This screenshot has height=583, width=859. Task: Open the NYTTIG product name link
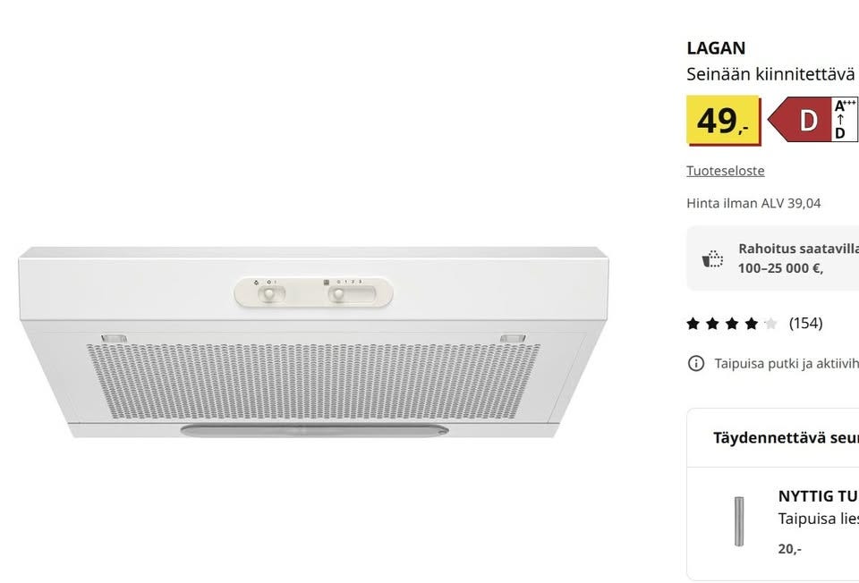817,496
